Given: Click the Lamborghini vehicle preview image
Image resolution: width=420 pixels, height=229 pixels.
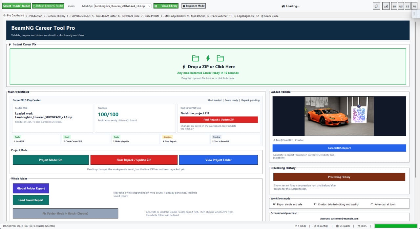Looking at the screenshot, I should 339,116.
